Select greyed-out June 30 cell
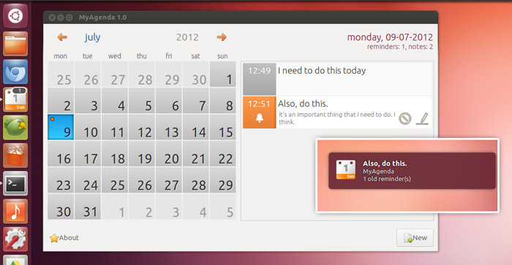Screen dimensions: 512x265 (196, 74)
